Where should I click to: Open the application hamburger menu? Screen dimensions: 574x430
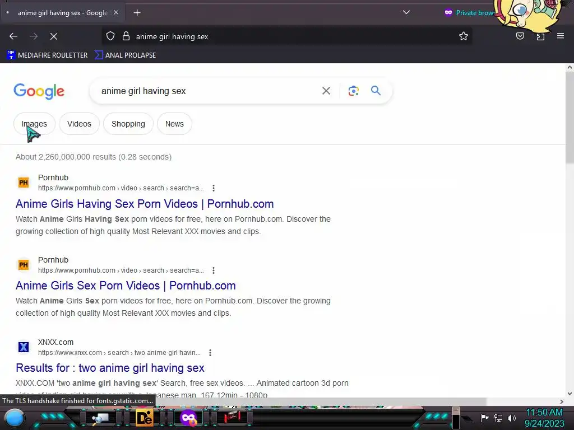561,36
